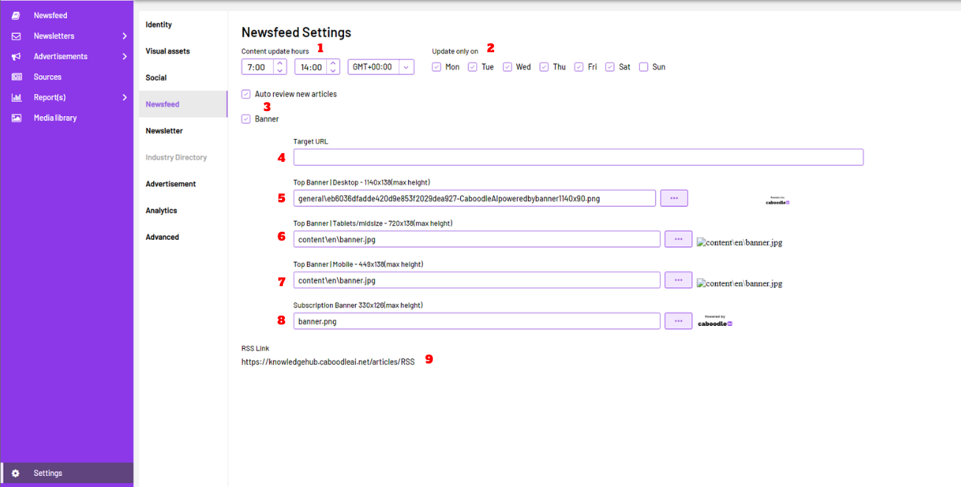The width and height of the screenshot is (961, 487).
Task: Click the Sources icon in the sidebar
Action: coord(16,77)
